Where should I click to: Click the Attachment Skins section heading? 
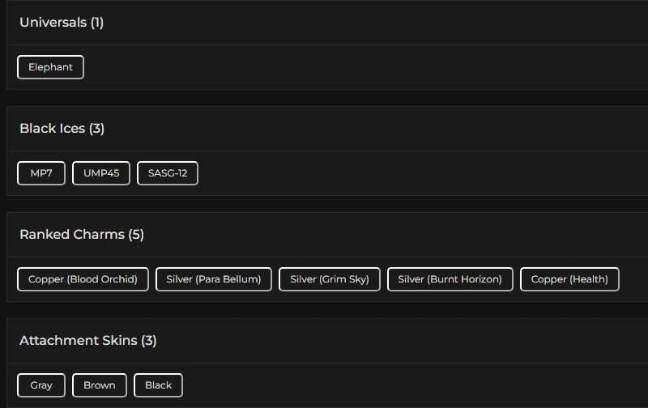[x=78, y=341]
